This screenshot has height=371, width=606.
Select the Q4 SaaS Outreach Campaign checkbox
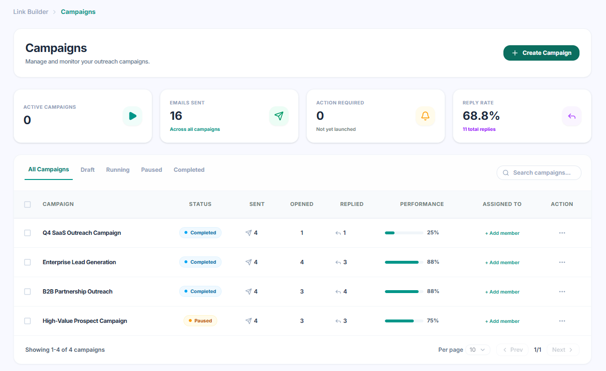[27, 233]
